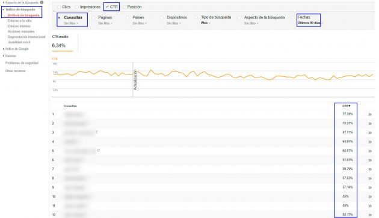Viewport: 379px width, 218px height.
Task: Select the Páginas radio button
Action: [93, 17]
